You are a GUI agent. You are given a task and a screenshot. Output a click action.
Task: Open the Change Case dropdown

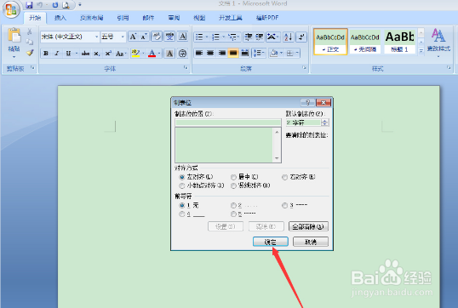click(x=121, y=54)
